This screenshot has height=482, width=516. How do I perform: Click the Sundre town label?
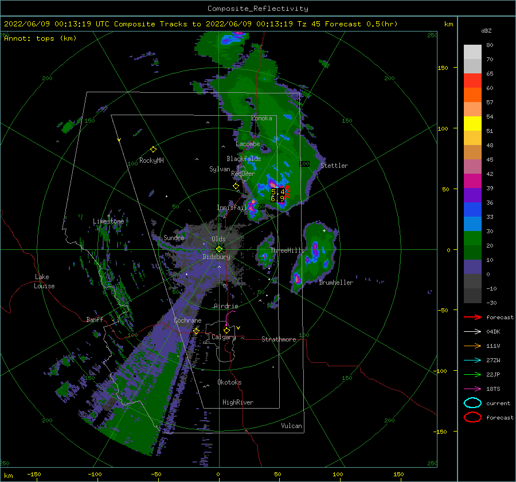(174, 237)
